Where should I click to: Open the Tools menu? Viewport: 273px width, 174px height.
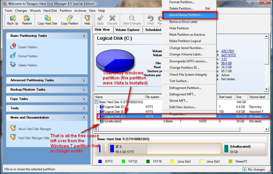(x=8, y=11)
